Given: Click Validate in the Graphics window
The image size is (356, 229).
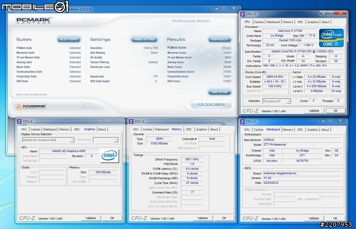Looking at the screenshot, I should 91,218.
